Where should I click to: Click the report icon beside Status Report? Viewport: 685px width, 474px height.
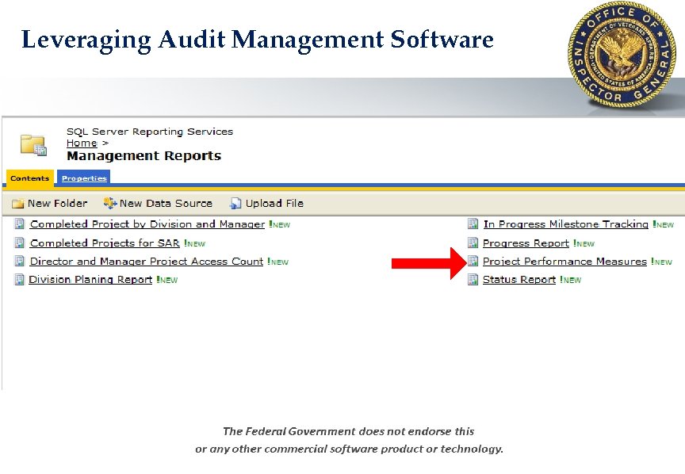pyautogui.click(x=473, y=279)
